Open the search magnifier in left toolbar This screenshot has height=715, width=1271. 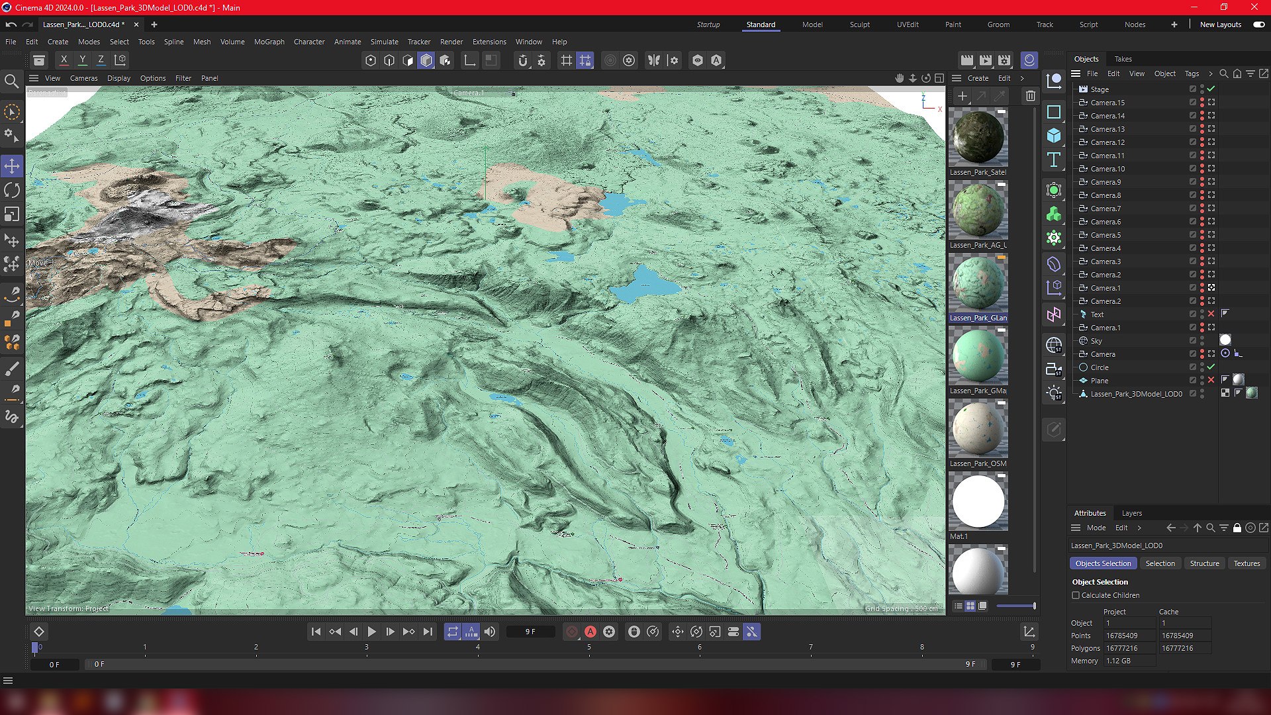[11, 81]
